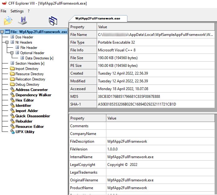Open the Settings menu
217x195 pixels.
(17, 11)
